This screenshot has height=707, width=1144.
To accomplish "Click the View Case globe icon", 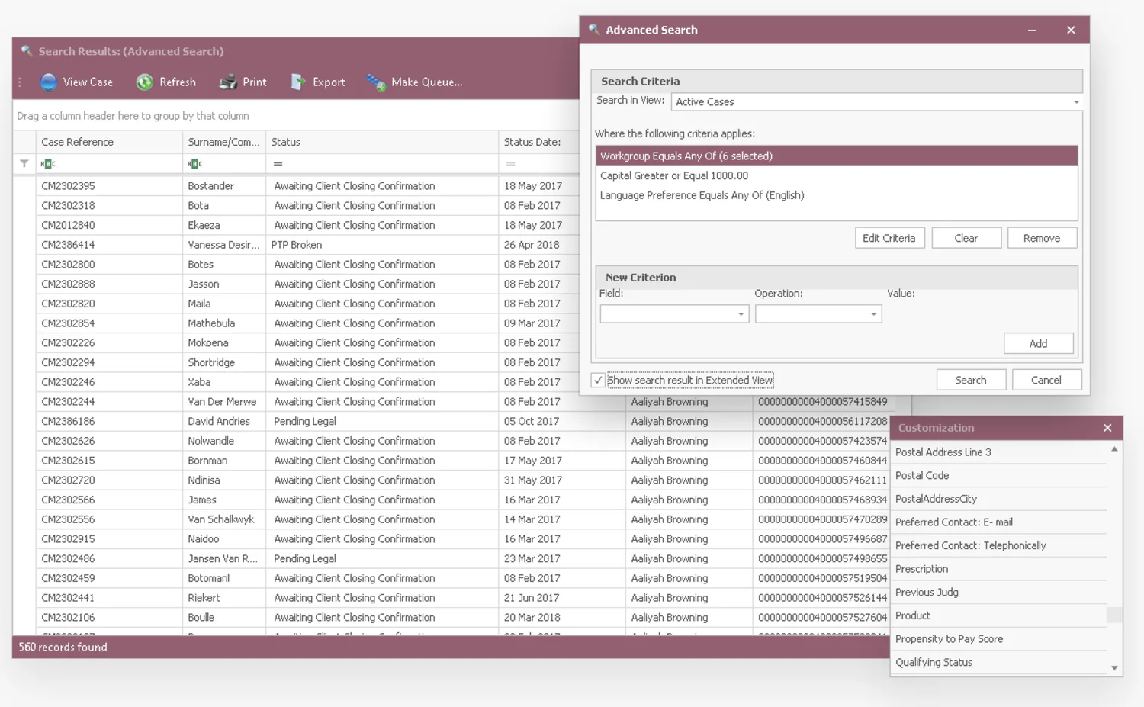I will click(x=49, y=82).
